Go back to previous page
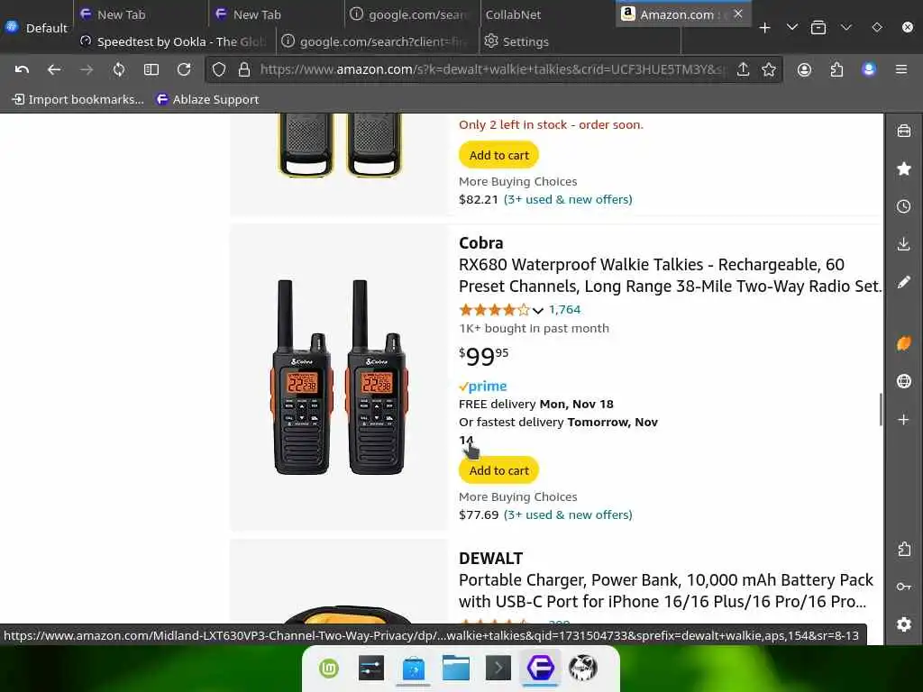The image size is (923, 692). click(x=54, y=69)
